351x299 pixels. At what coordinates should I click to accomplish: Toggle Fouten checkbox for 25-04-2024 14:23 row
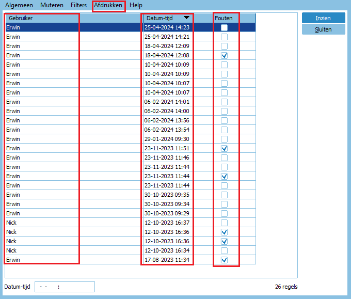point(224,27)
